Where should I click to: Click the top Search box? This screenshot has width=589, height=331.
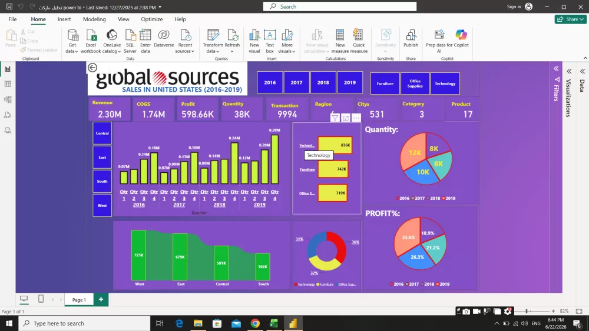click(340, 6)
